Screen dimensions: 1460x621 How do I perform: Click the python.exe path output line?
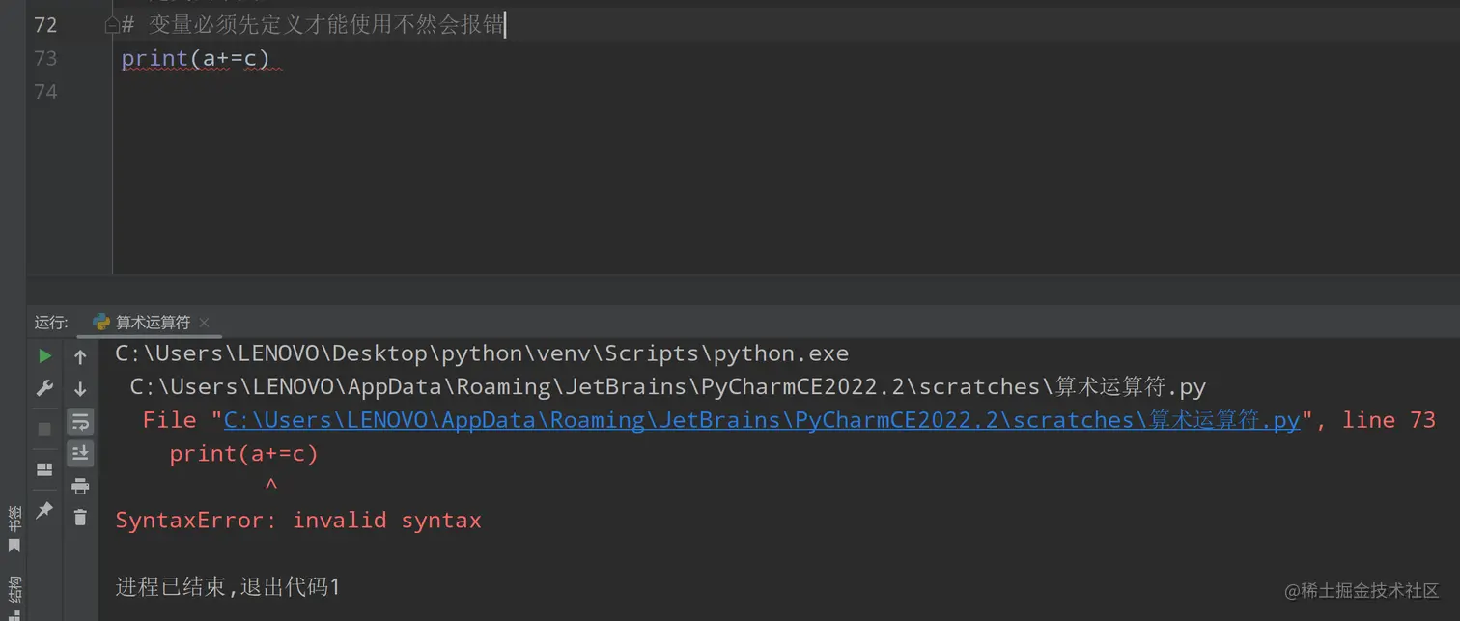[482, 354]
